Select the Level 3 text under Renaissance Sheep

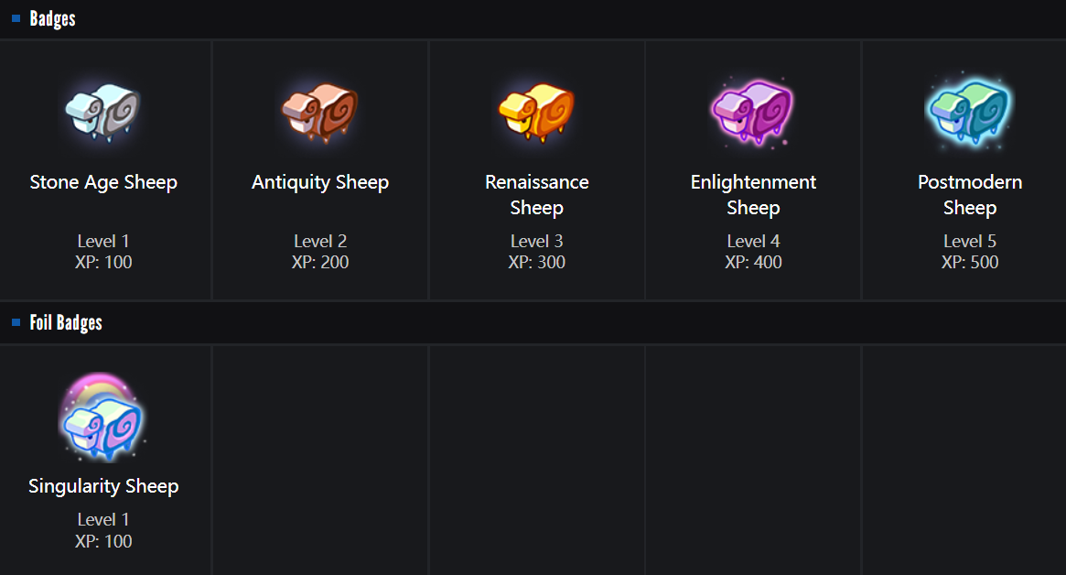537,241
